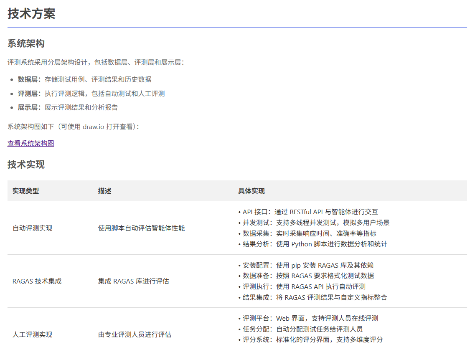Click the 描述 table column header

104,191
